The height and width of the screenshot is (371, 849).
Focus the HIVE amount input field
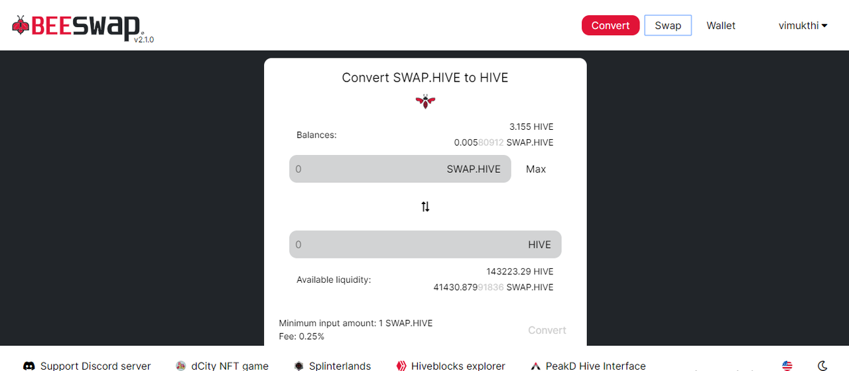tap(425, 244)
